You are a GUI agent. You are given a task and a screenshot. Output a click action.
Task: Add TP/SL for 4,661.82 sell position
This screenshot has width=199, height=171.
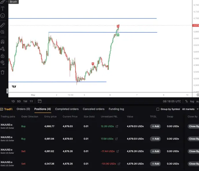click(x=155, y=151)
